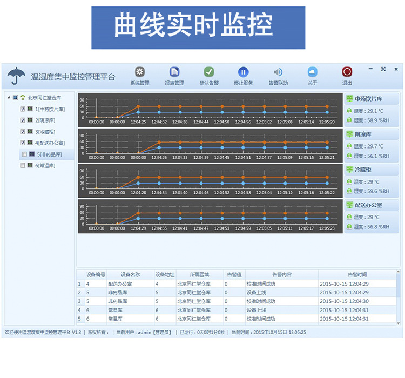Uncheck the 3[冷藏柜] checkbox
The image size is (405, 378).
(x=23, y=132)
